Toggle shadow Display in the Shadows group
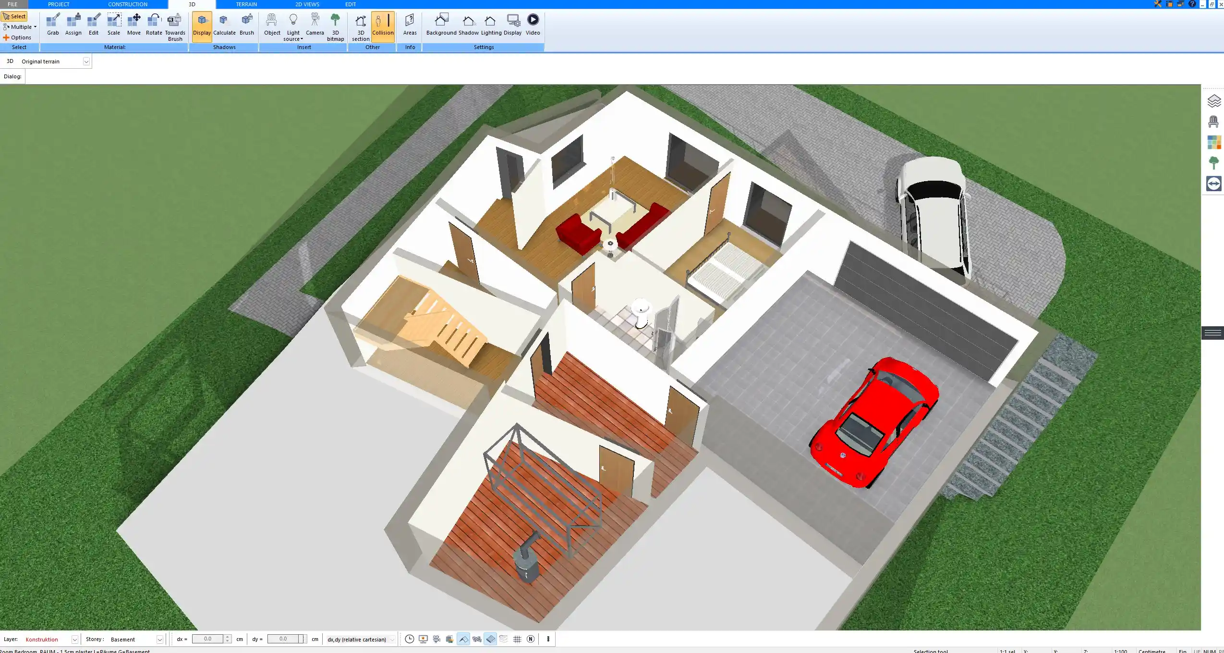 (x=202, y=24)
